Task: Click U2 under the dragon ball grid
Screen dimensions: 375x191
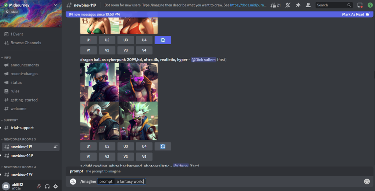Action: tap(107, 146)
